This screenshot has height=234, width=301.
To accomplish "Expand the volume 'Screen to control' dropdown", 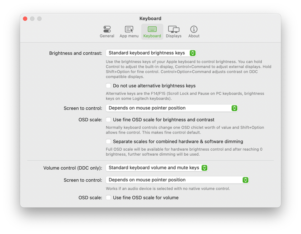I will point(177,180).
